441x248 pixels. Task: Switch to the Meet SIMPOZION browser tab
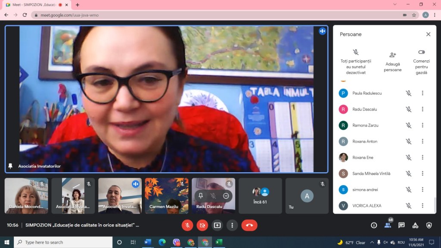[34, 5]
